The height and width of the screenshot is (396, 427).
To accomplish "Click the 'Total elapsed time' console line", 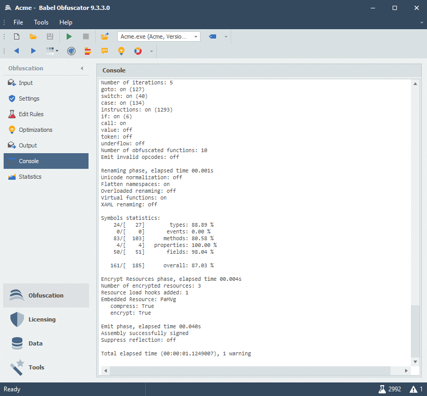I will (176, 353).
